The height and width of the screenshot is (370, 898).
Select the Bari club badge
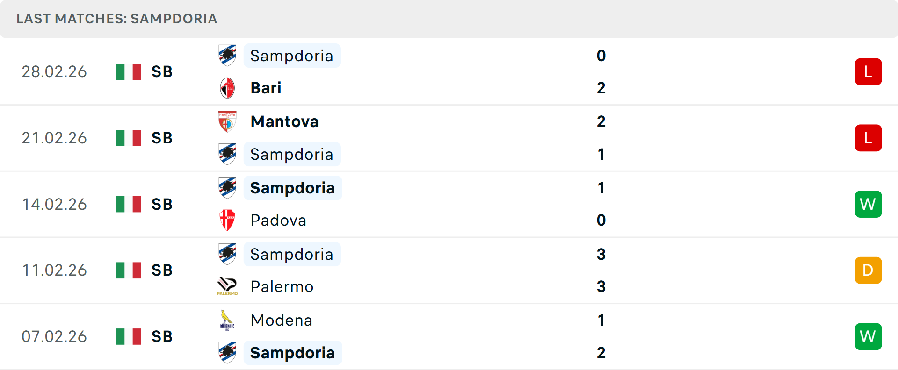pos(227,87)
